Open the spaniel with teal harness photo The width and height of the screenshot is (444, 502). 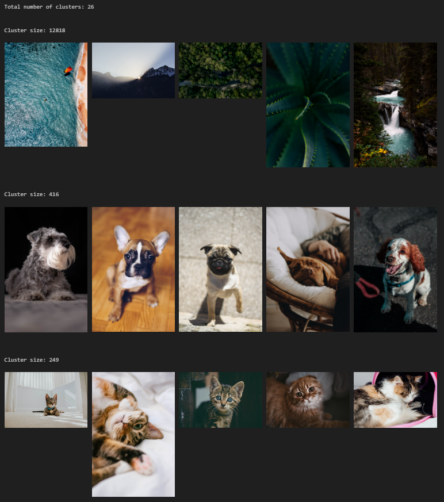click(x=395, y=269)
